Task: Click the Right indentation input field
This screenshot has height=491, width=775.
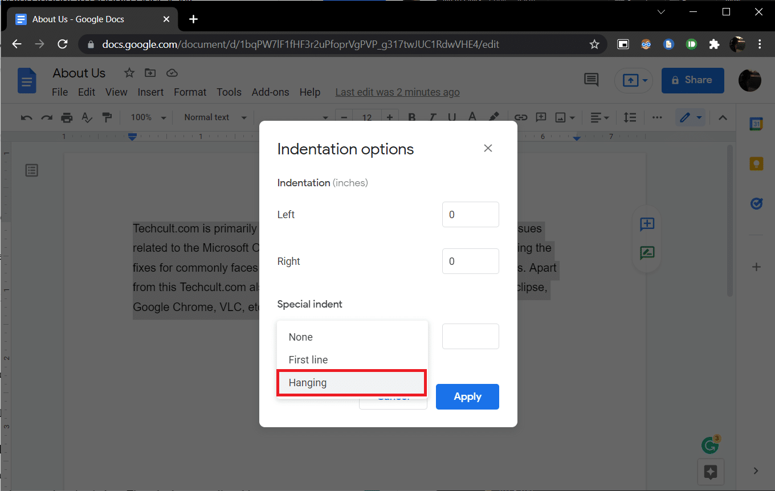Action: (x=471, y=261)
